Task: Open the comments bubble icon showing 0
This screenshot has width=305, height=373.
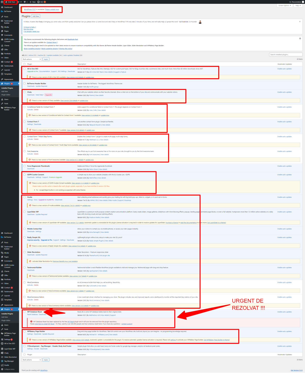Action: 25,2
